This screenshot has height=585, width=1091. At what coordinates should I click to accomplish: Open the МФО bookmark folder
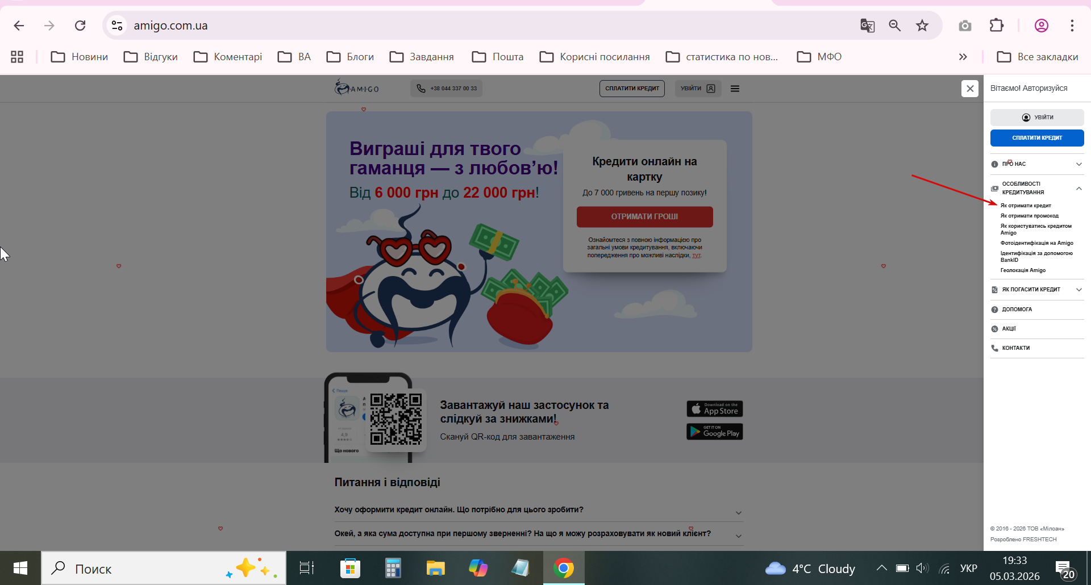(819, 57)
